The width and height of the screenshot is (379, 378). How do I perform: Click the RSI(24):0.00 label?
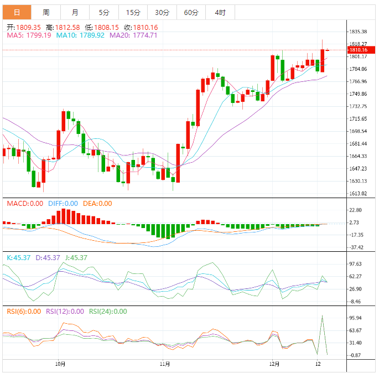(108, 312)
